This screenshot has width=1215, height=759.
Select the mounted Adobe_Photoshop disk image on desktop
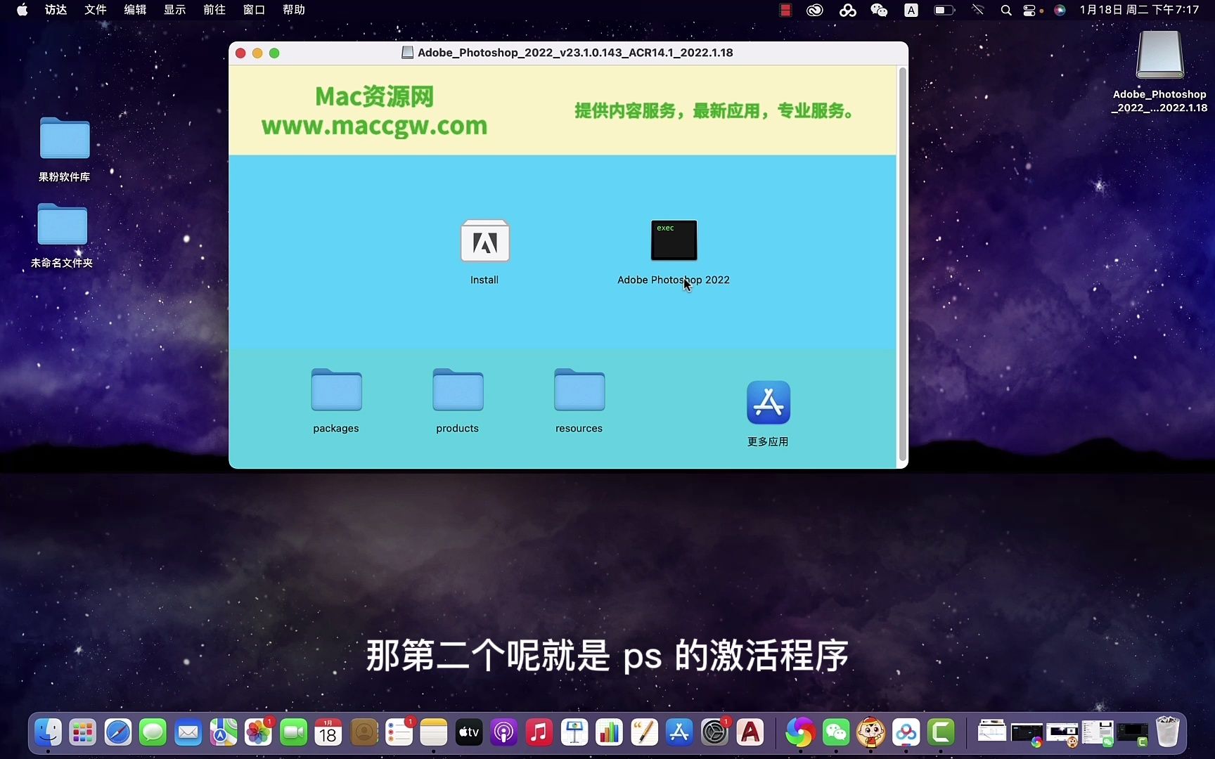click(x=1159, y=55)
